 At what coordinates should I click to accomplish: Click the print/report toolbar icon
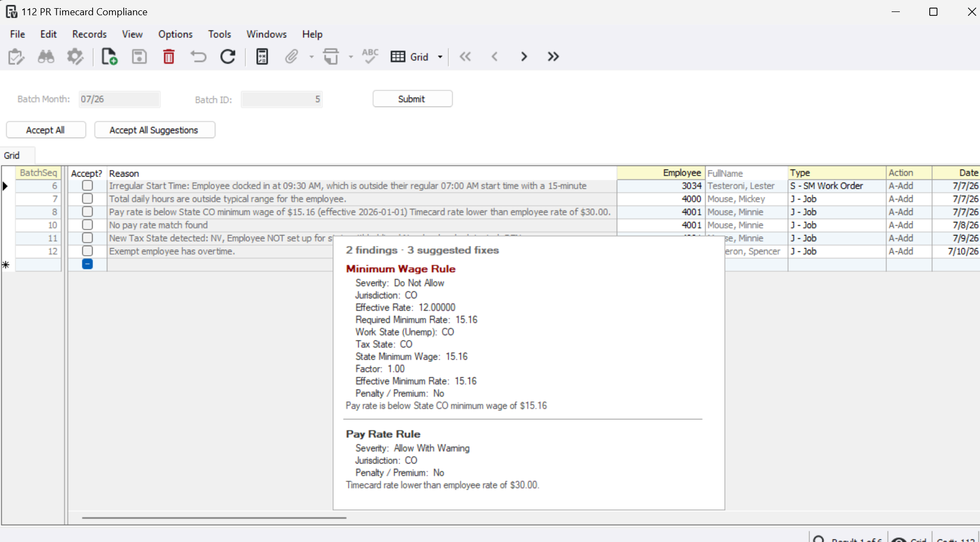click(x=331, y=57)
